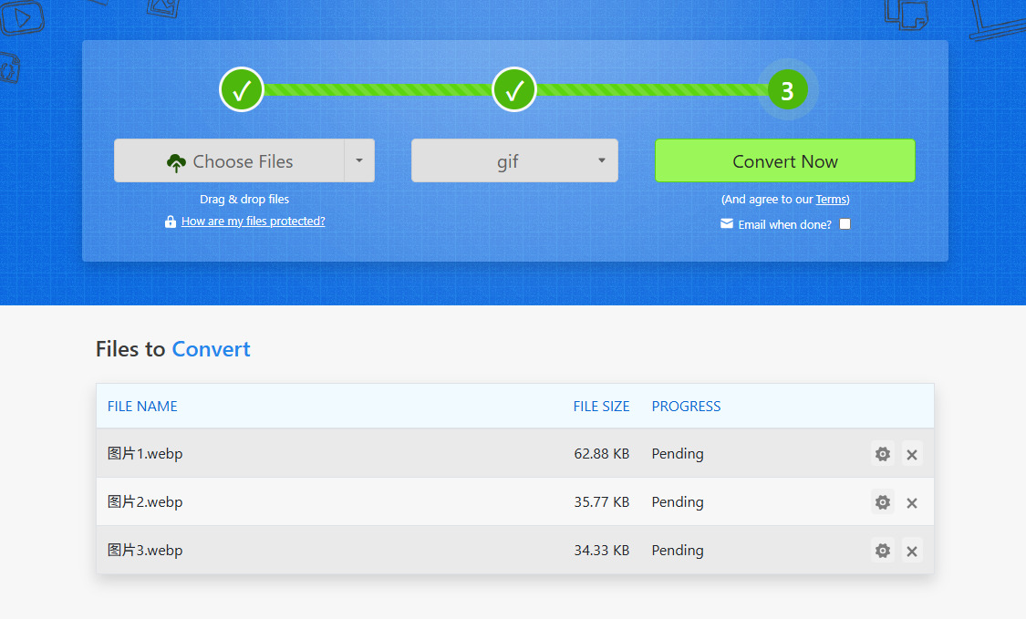Click the Choose Files button
Screen dimensions: 1026x619
coord(229,160)
